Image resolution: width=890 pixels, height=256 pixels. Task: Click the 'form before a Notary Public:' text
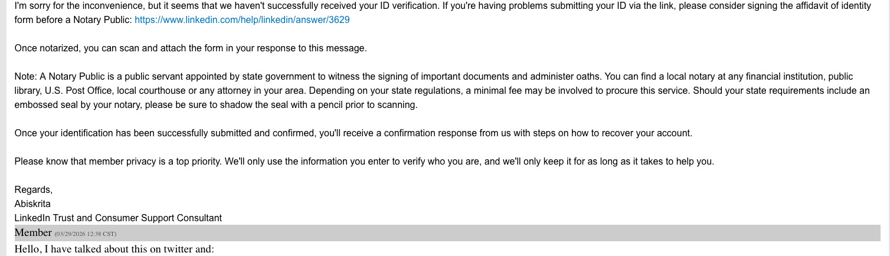(73, 19)
